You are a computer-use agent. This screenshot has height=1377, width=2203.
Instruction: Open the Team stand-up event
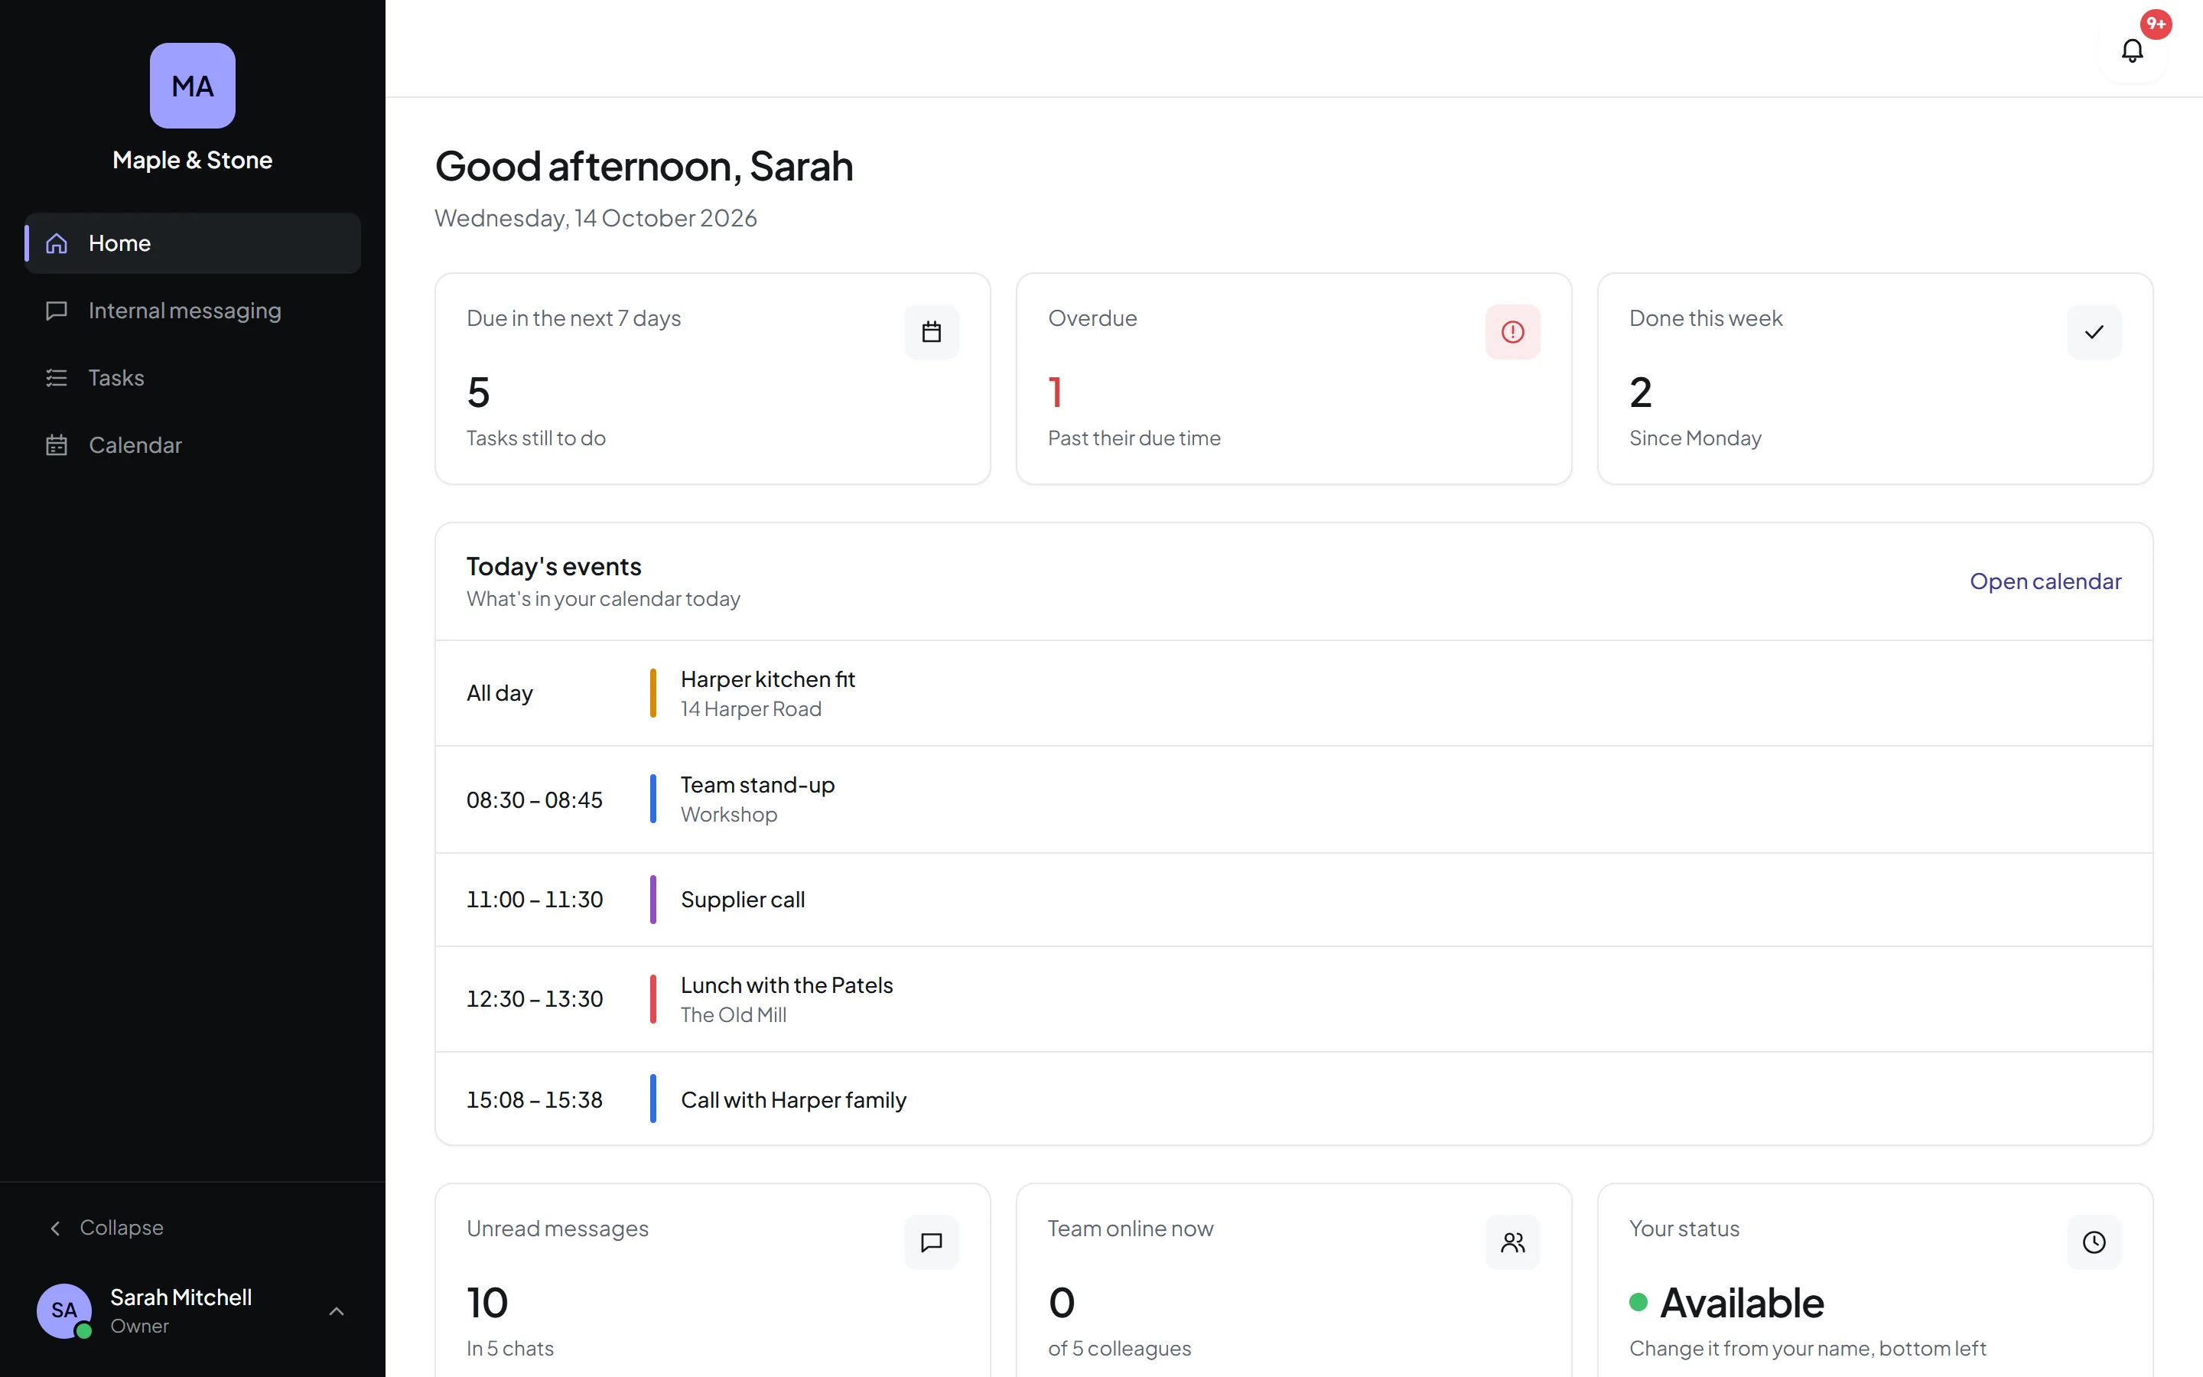click(1293, 799)
